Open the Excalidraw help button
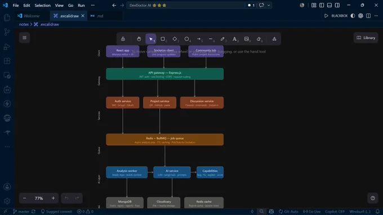383x215 pixels. 373,198
